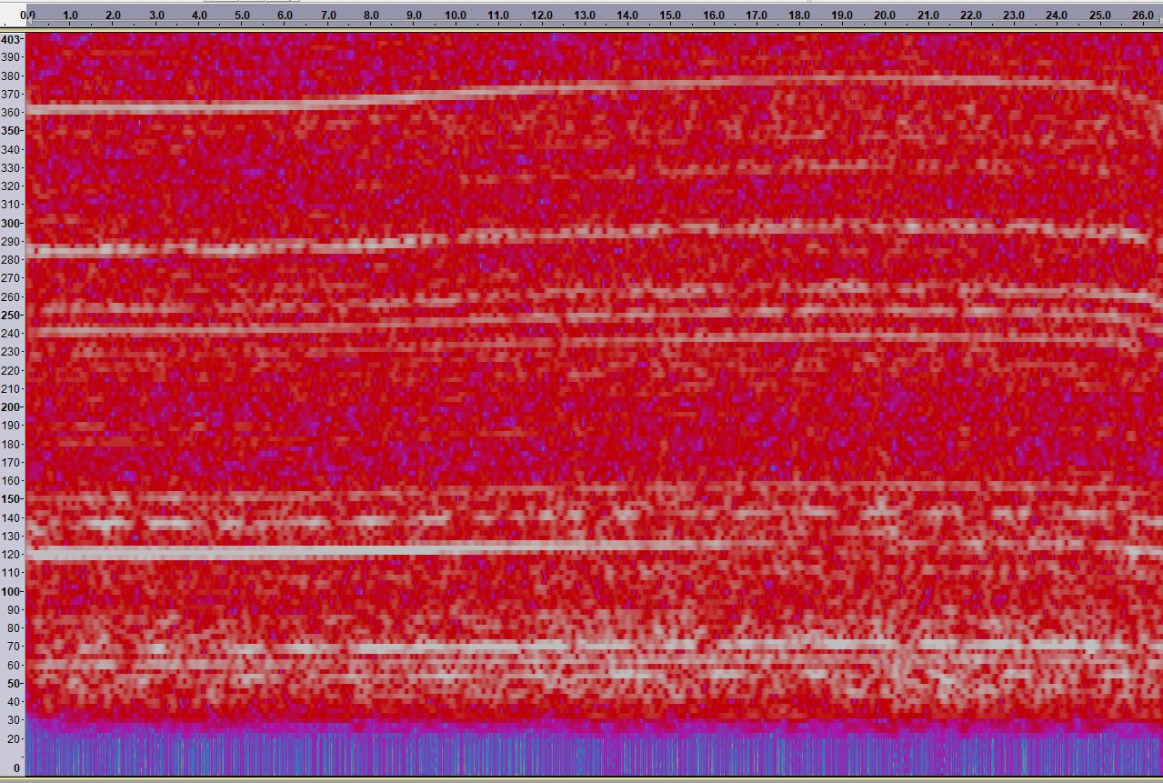The width and height of the screenshot is (1163, 783).
Task: Click the bright 285 Hz band near the track start
Action: (x=136, y=248)
